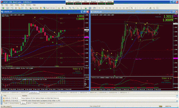Set timeframe to M5
Viewport: 179px width, 108px height.
pos(103,8)
